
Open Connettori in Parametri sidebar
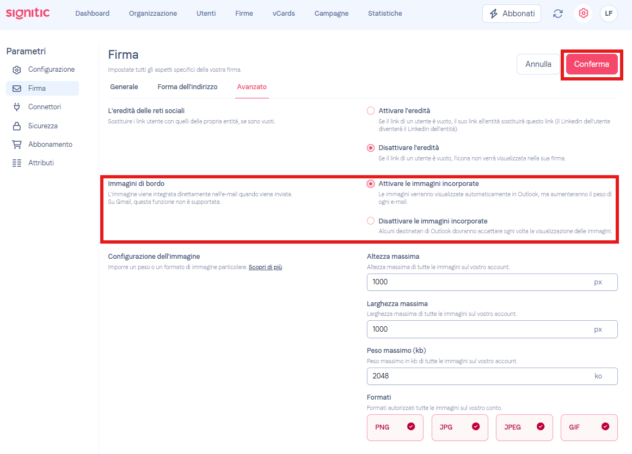pos(42,107)
